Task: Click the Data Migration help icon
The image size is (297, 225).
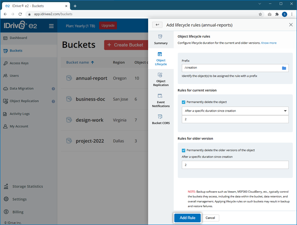Action: [x=53, y=89]
